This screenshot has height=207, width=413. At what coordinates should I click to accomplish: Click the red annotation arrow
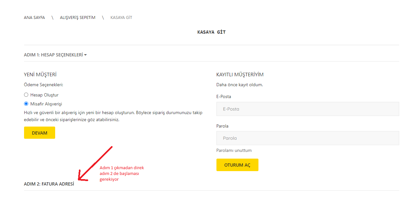(95, 164)
